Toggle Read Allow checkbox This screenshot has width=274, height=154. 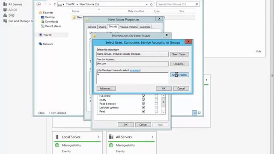click(x=143, y=111)
